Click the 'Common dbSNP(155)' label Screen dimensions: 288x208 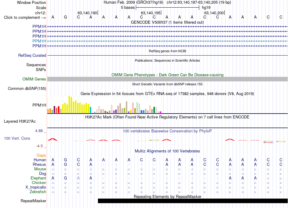(x=27, y=88)
